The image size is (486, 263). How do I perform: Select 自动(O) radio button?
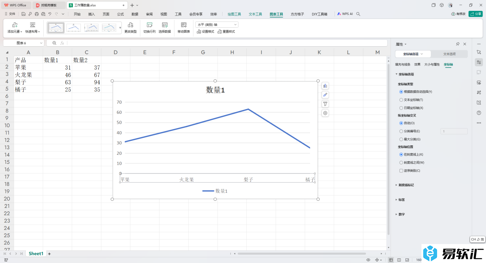coord(401,123)
